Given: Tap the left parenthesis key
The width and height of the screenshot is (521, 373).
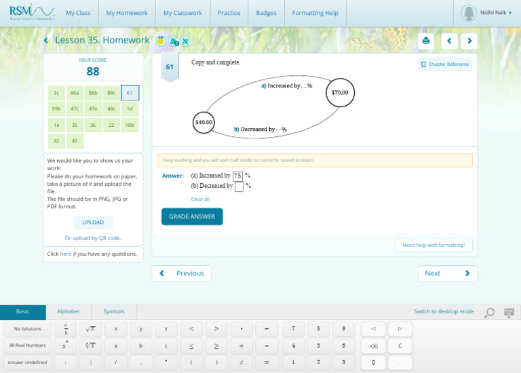Looking at the screenshot, I should 191,362.
